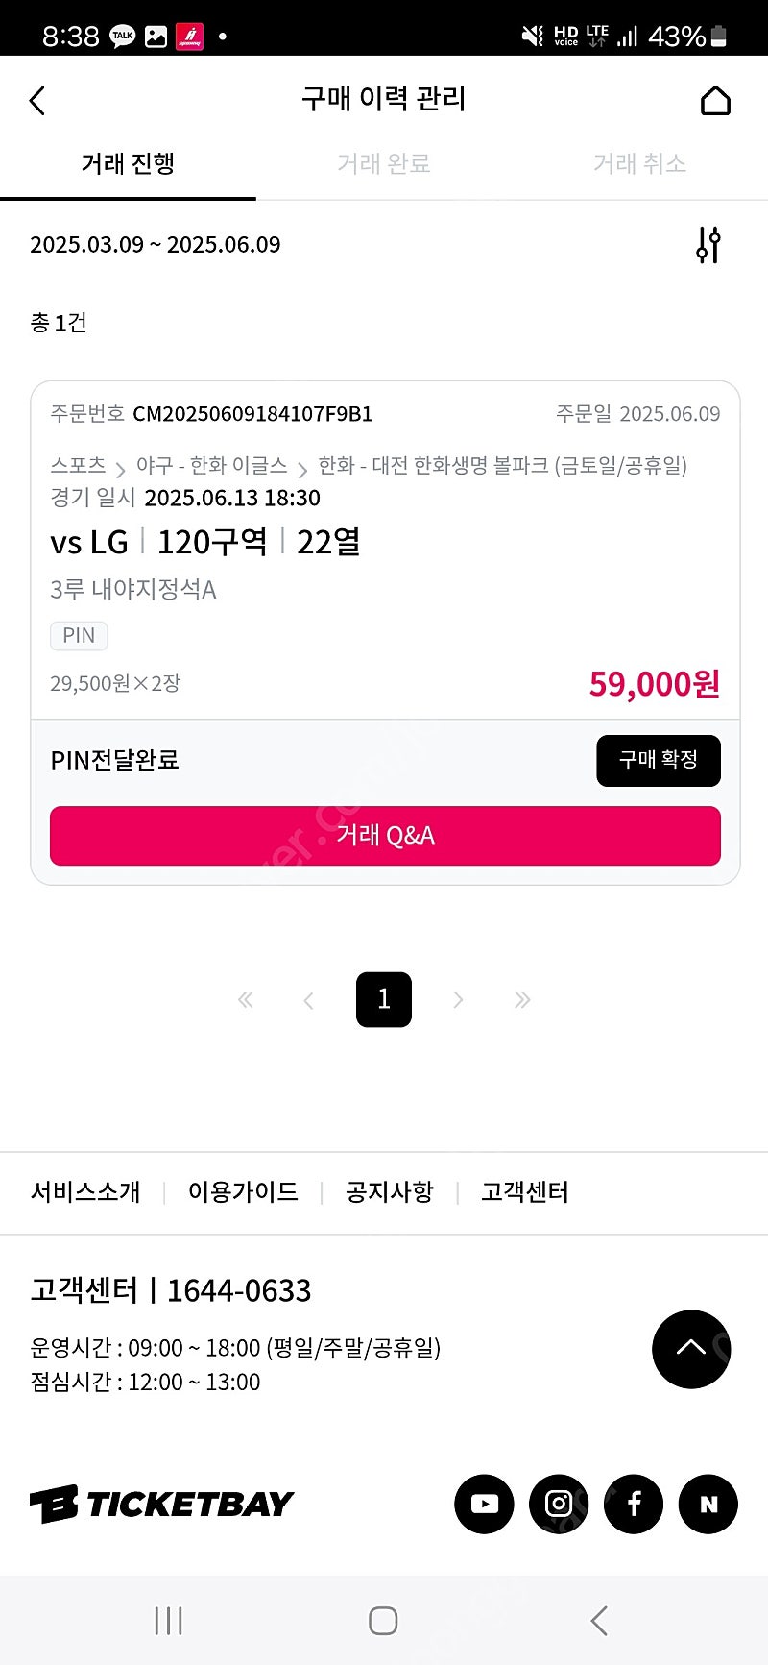768x1665 pixels.
Task: Open the 거래 Q&A button
Action: point(385,836)
